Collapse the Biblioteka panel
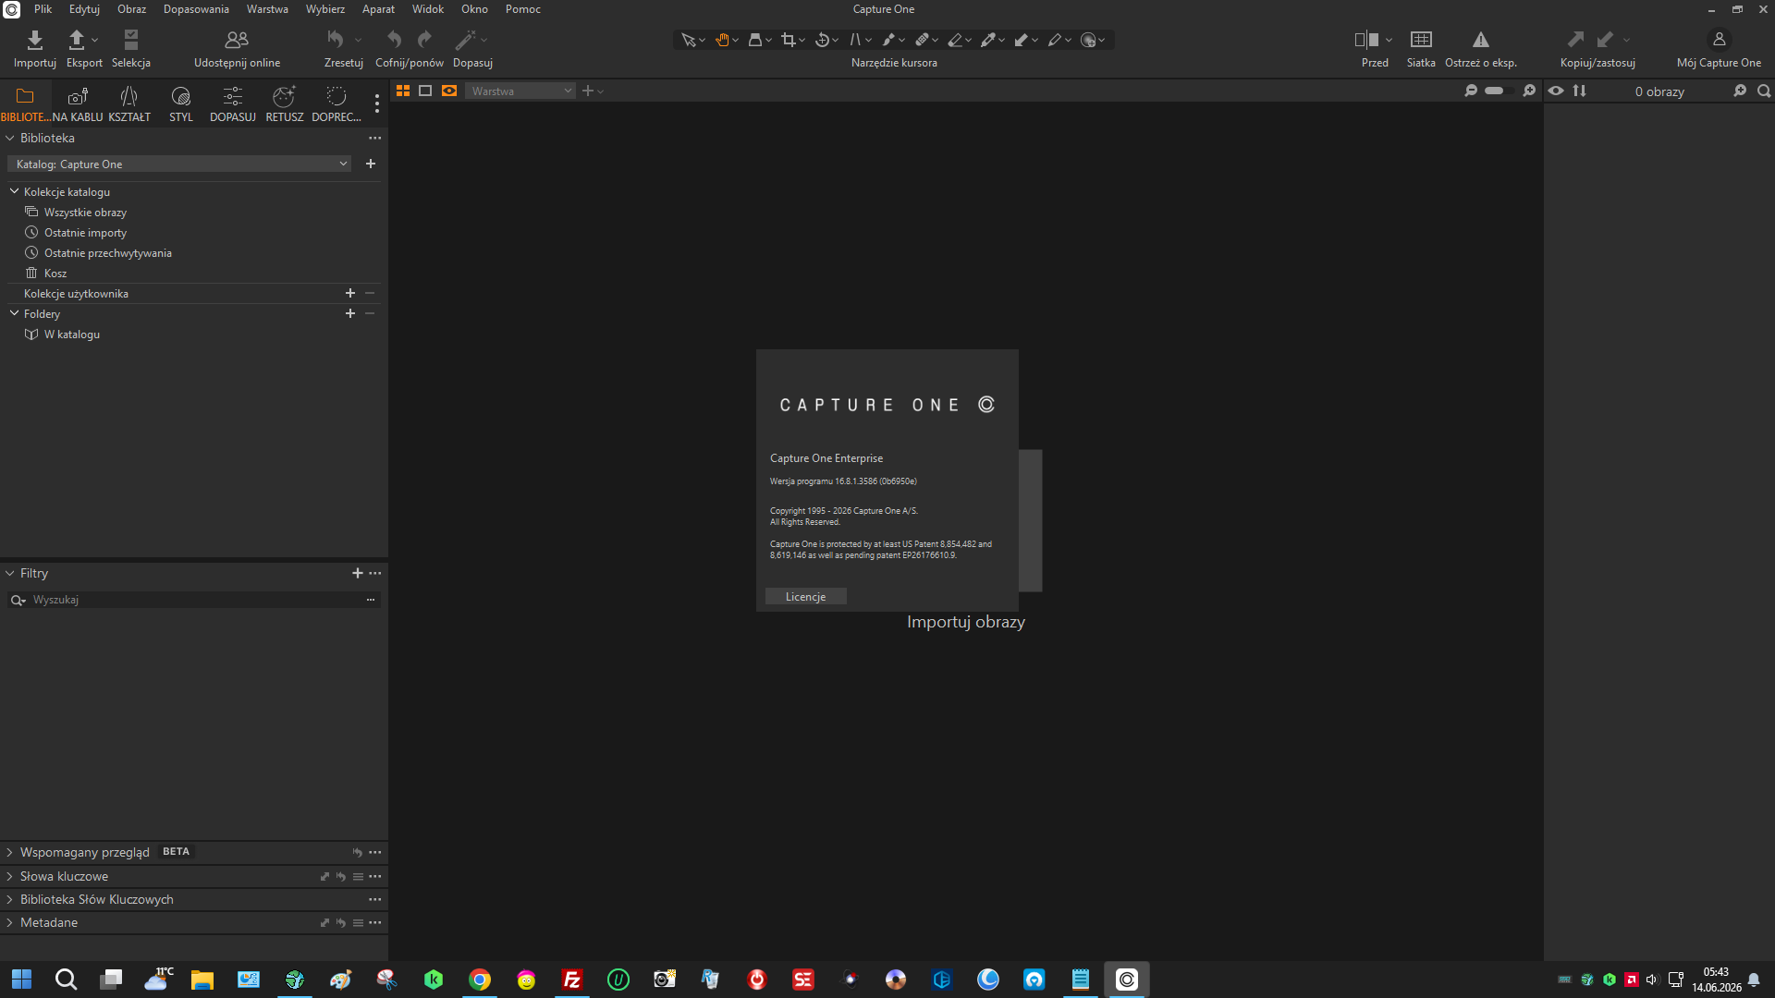 click(x=10, y=139)
